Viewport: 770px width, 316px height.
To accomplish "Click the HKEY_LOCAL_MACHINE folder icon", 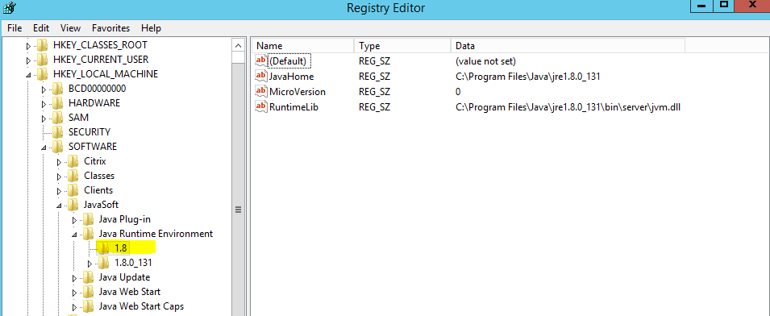I will click(x=43, y=74).
